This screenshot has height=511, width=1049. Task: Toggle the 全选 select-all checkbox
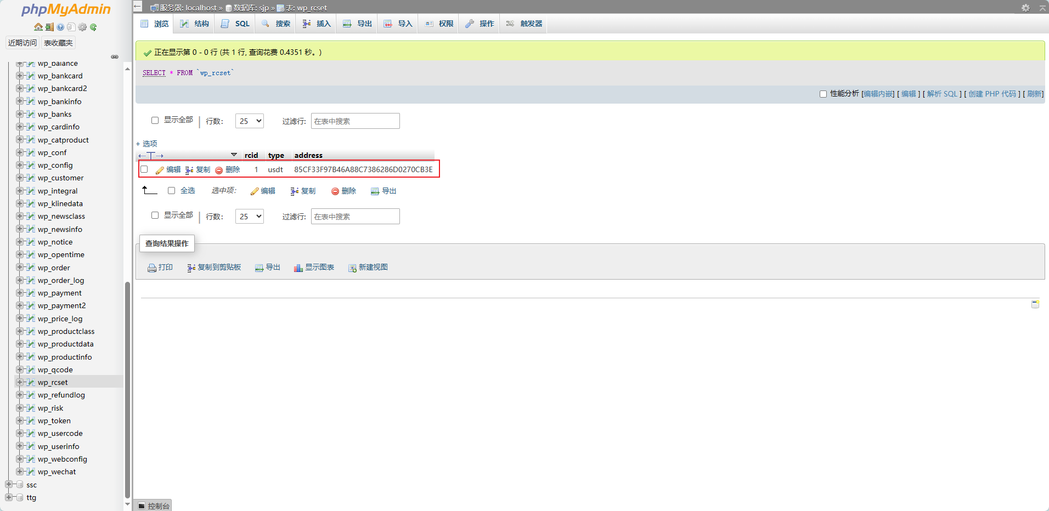(x=171, y=191)
